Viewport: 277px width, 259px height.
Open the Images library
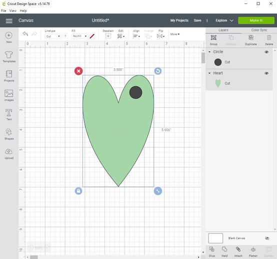pos(9,95)
